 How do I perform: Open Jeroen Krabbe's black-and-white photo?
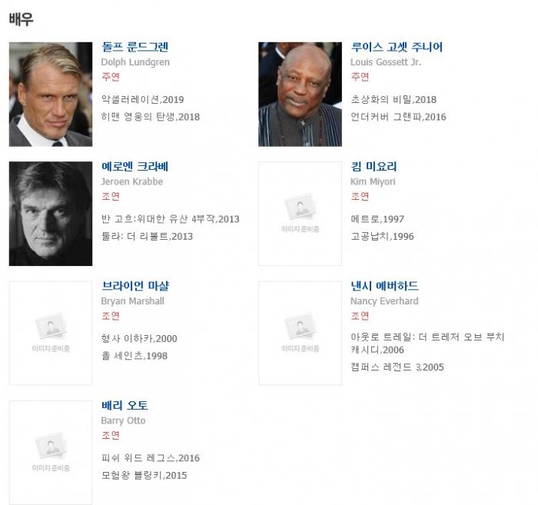click(51, 214)
